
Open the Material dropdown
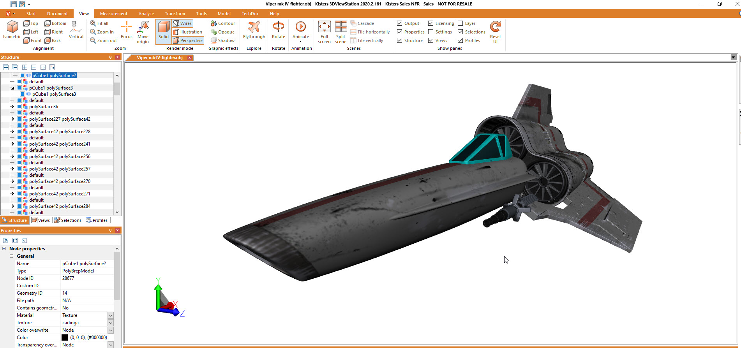pyautogui.click(x=111, y=315)
